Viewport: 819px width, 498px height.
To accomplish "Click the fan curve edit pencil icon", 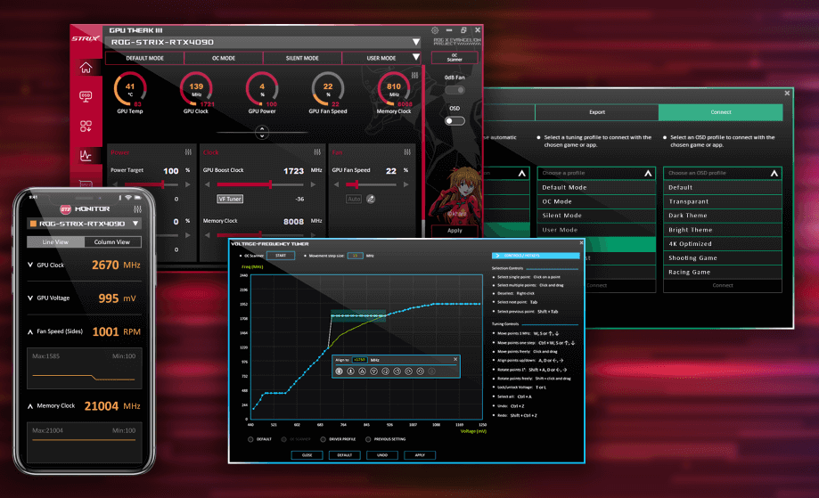I will tap(371, 199).
